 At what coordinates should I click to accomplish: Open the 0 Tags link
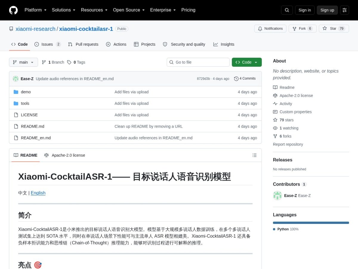pyautogui.click(x=76, y=62)
